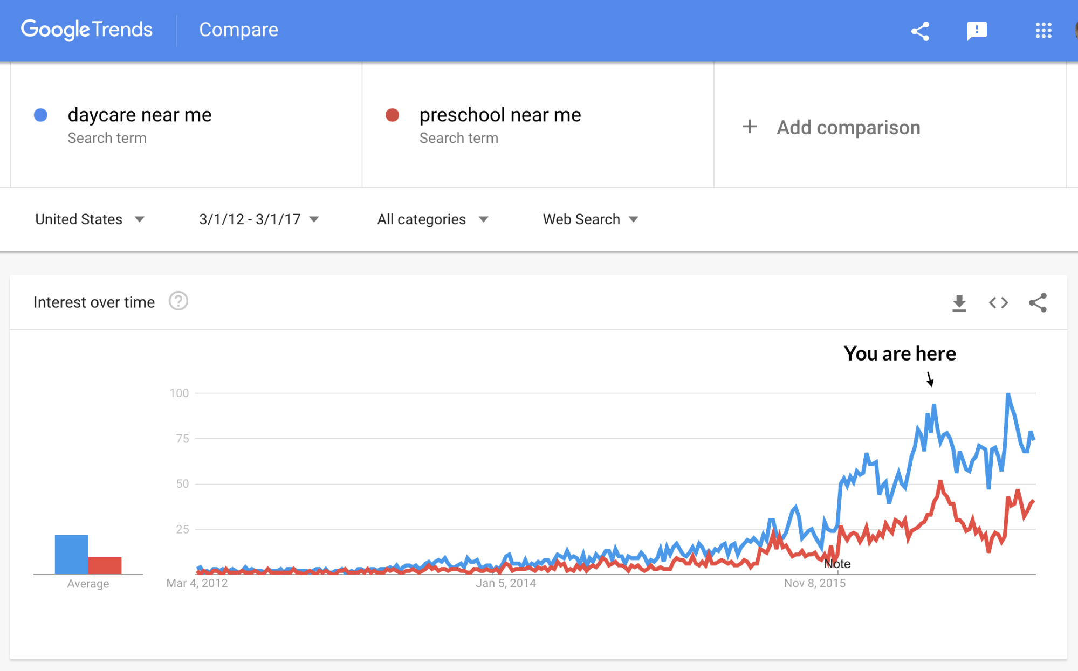Click the plus icon for Add comparison

coord(750,127)
